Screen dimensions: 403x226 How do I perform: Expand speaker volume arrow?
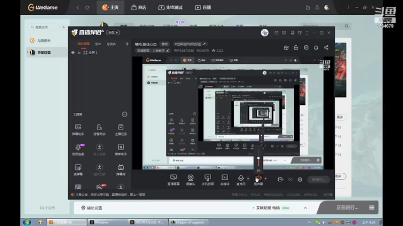tap(265, 178)
